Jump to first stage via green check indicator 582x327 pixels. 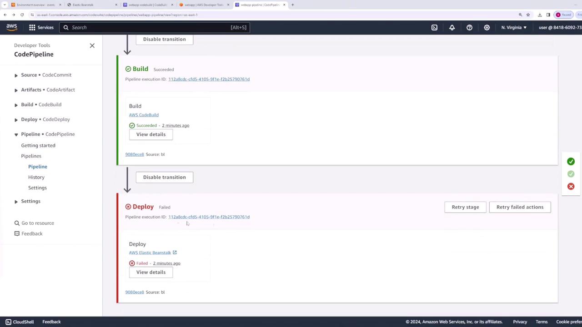click(571, 162)
